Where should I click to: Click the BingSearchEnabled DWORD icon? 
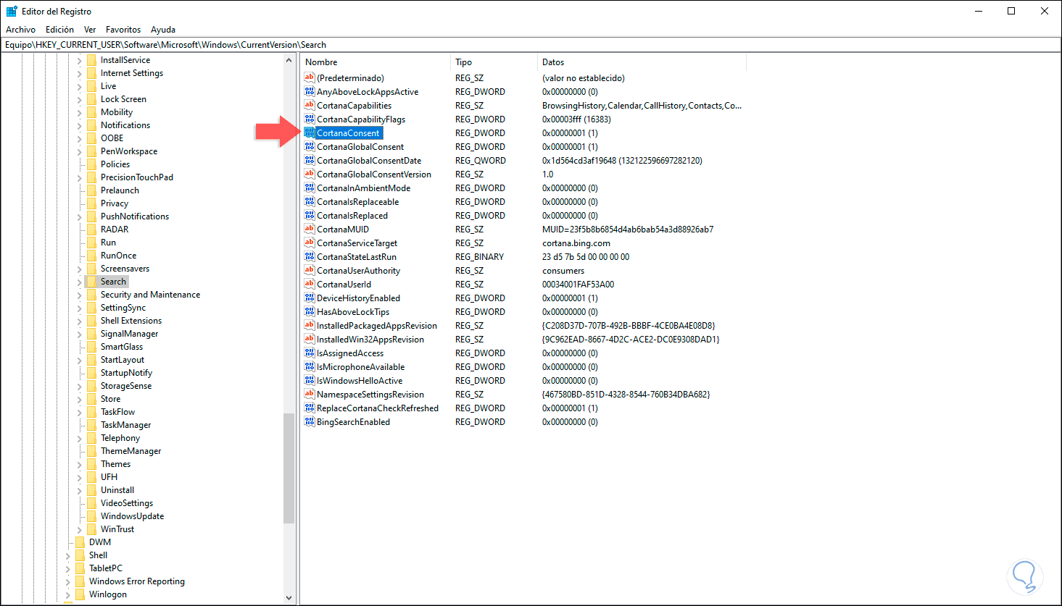[x=310, y=422]
